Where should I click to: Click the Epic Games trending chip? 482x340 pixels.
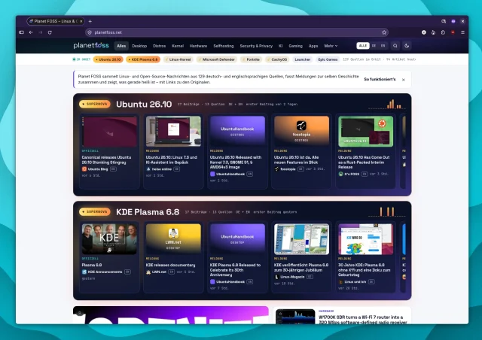(x=328, y=59)
